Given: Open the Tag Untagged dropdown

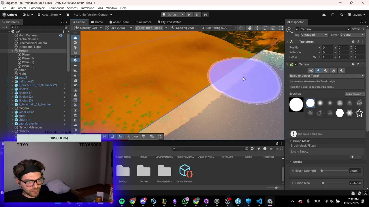Looking at the screenshot, I should coord(314,35).
